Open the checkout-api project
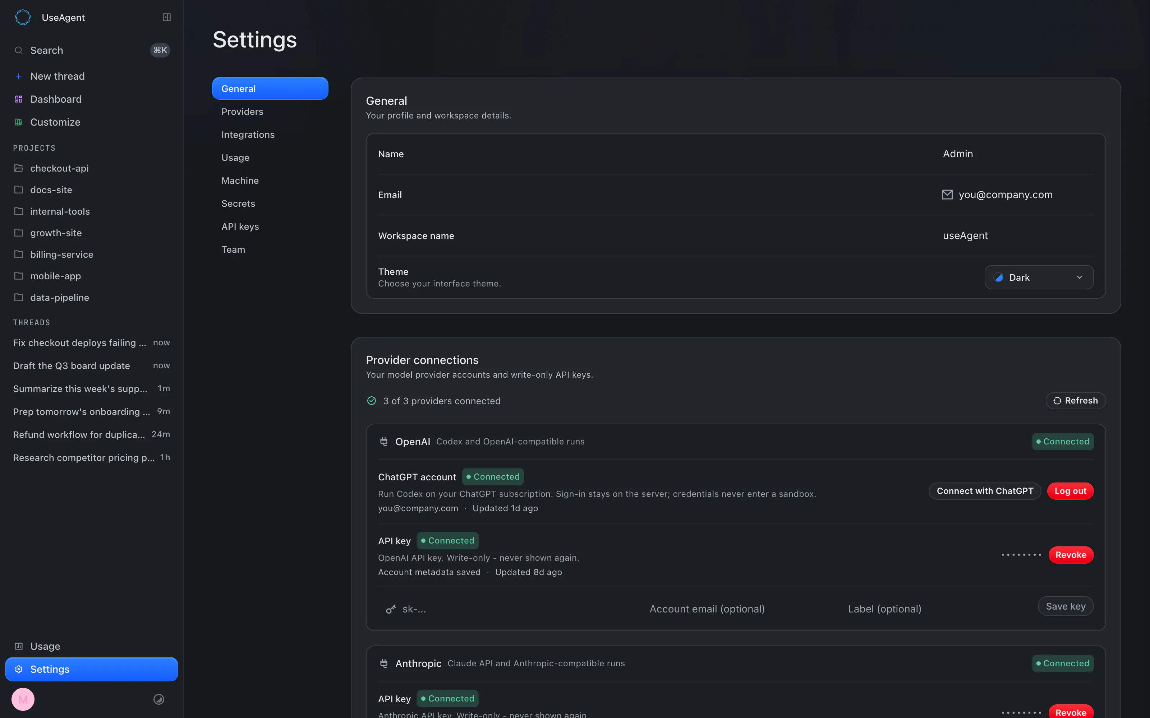Viewport: 1150px width, 718px height. click(x=91, y=168)
